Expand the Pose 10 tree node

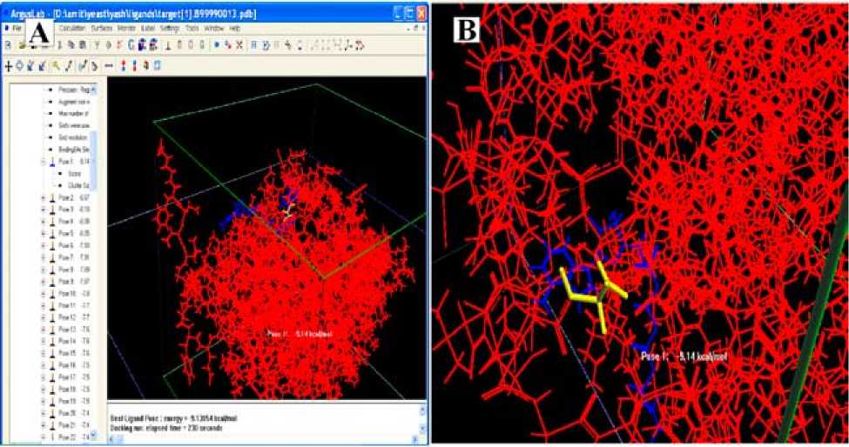44,293
